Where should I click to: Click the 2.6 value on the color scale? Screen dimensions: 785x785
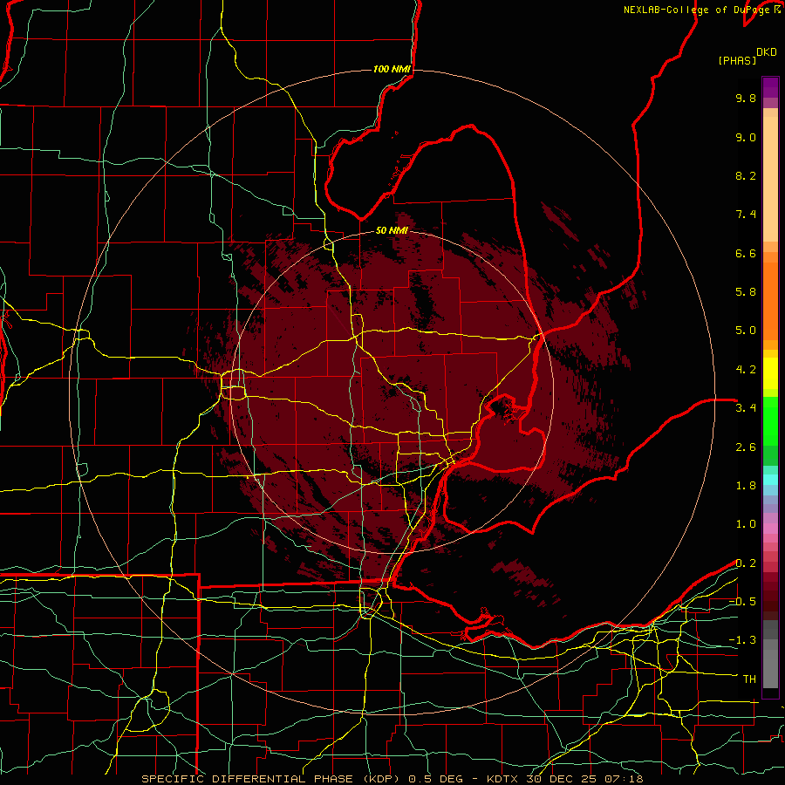point(746,447)
